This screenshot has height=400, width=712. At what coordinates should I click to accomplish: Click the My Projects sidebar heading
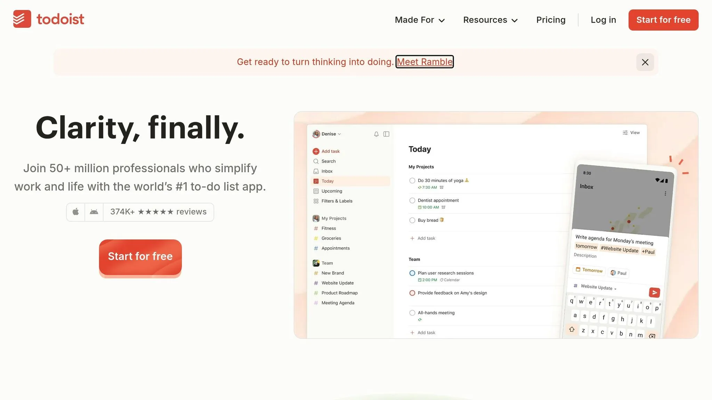coord(334,218)
